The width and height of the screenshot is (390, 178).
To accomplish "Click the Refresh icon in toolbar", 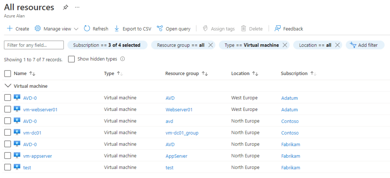I will coord(87,29).
